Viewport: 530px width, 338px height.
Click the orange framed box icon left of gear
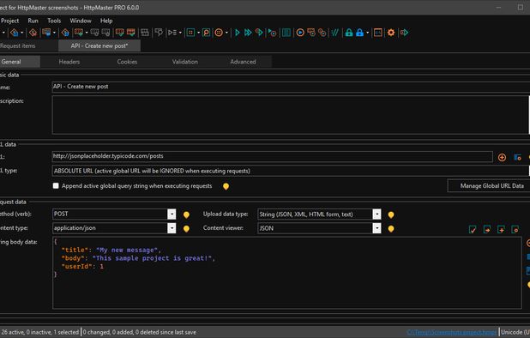[378, 33]
